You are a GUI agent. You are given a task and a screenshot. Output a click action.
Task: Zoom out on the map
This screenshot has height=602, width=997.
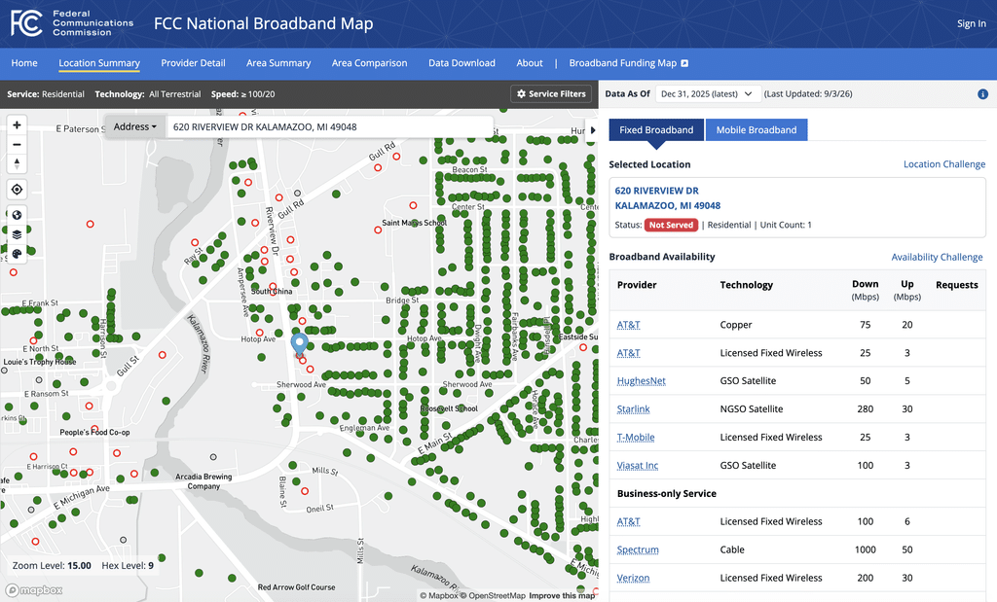[x=18, y=144]
